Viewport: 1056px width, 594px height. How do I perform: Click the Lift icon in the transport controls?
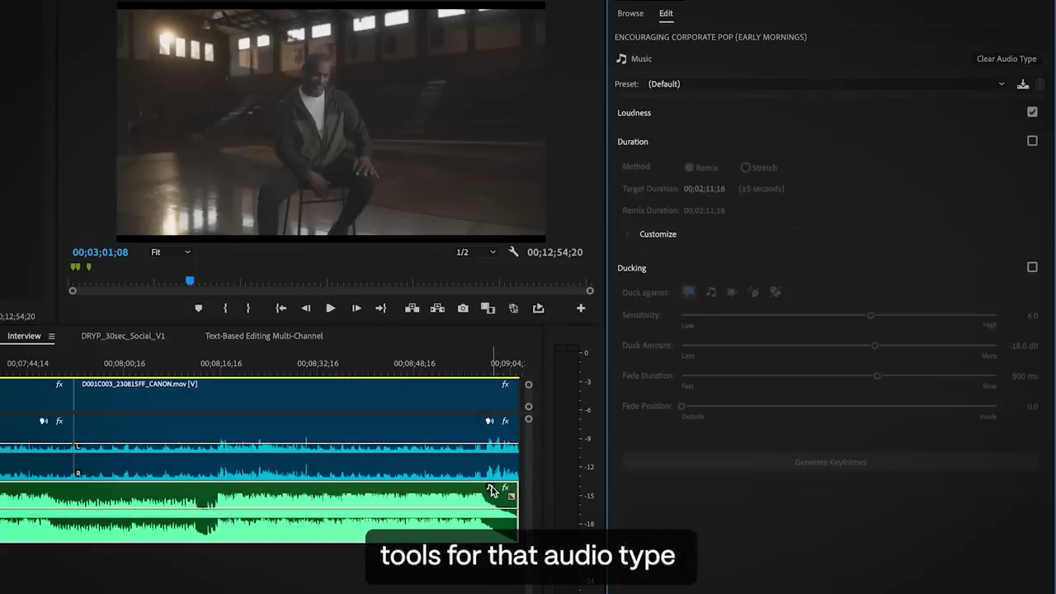coord(412,308)
